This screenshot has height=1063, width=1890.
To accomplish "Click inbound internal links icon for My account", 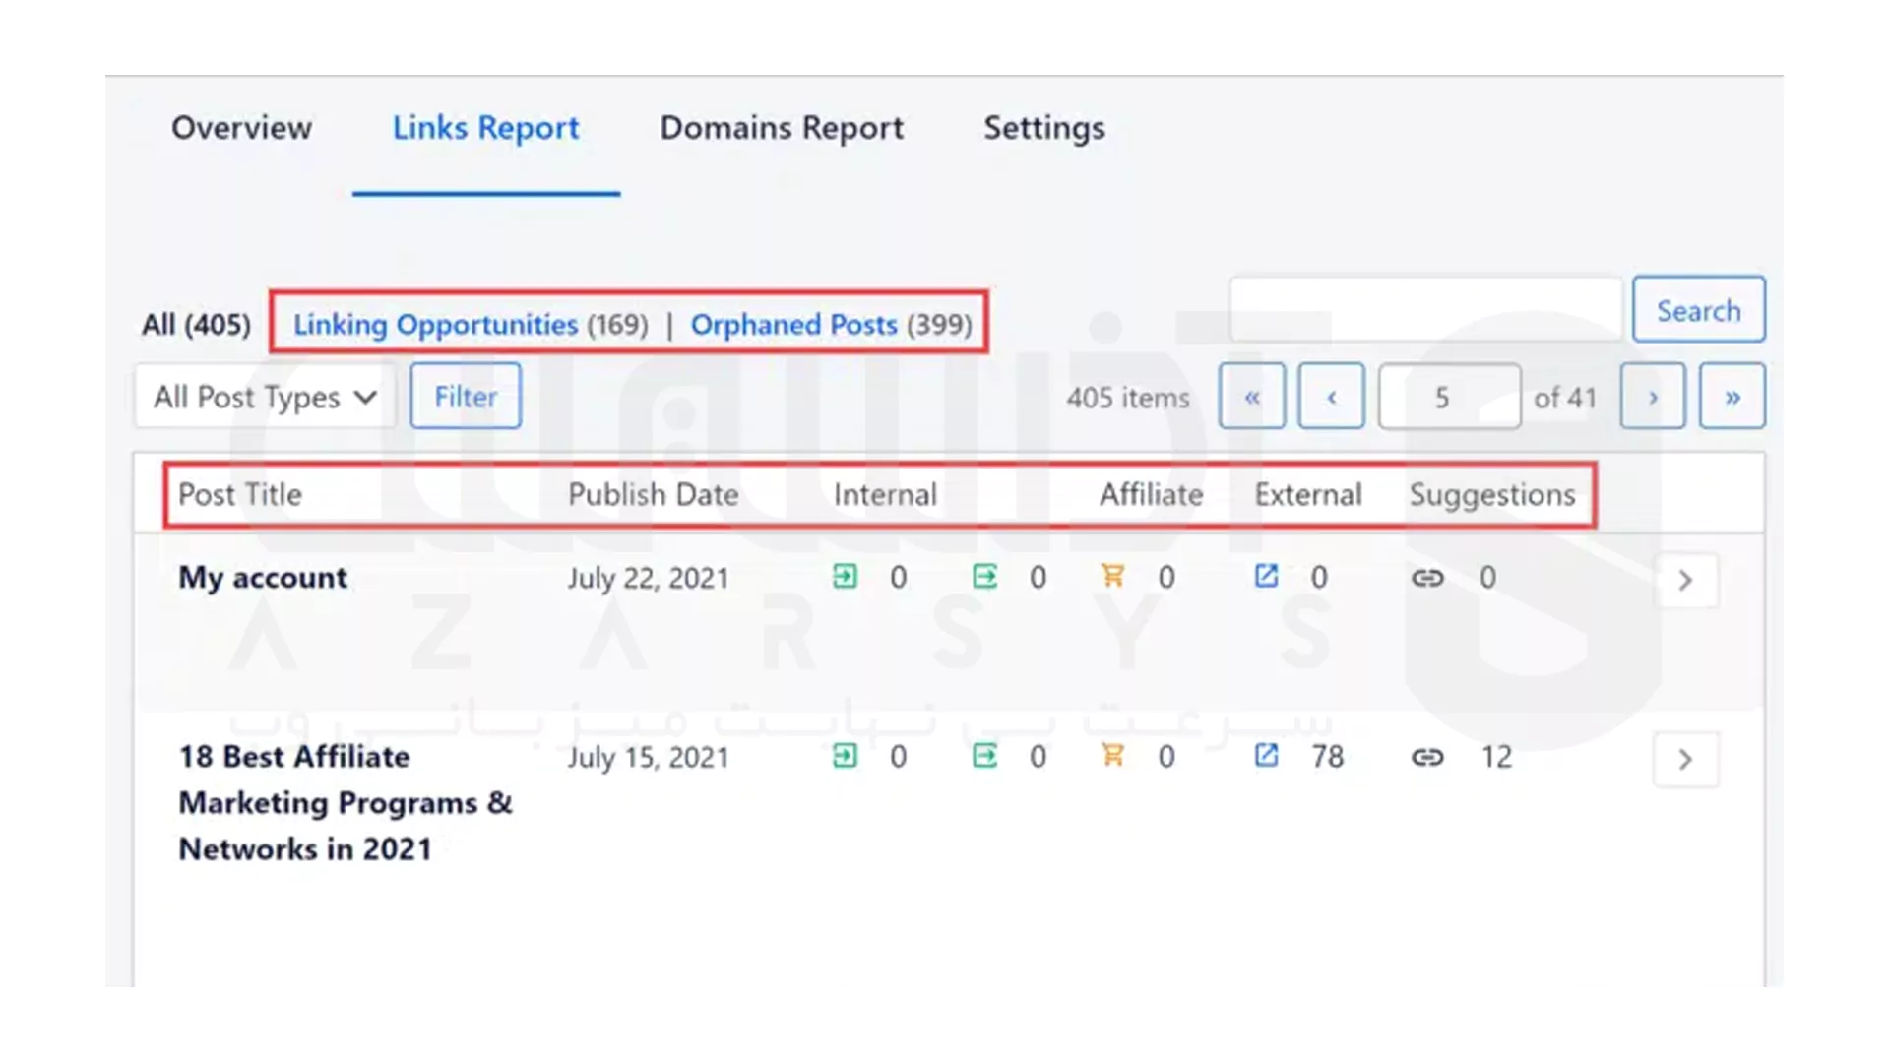I will 845,577.
